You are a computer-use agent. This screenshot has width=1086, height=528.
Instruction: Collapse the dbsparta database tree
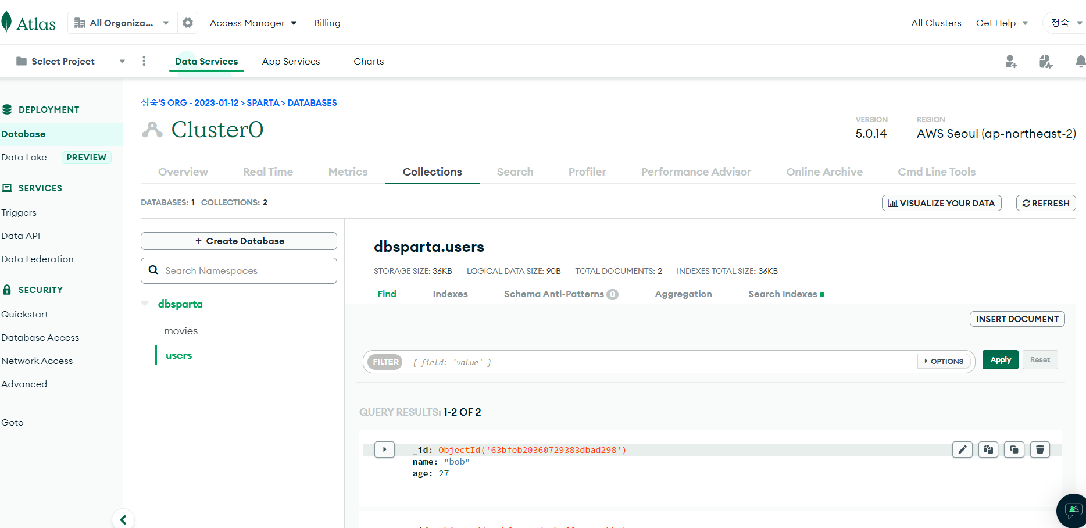[145, 304]
